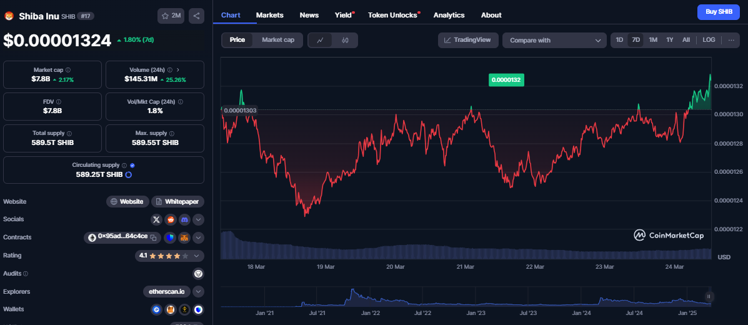Viewport: 748px width, 325px height.
Task: Open the About tab
Action: (x=491, y=15)
